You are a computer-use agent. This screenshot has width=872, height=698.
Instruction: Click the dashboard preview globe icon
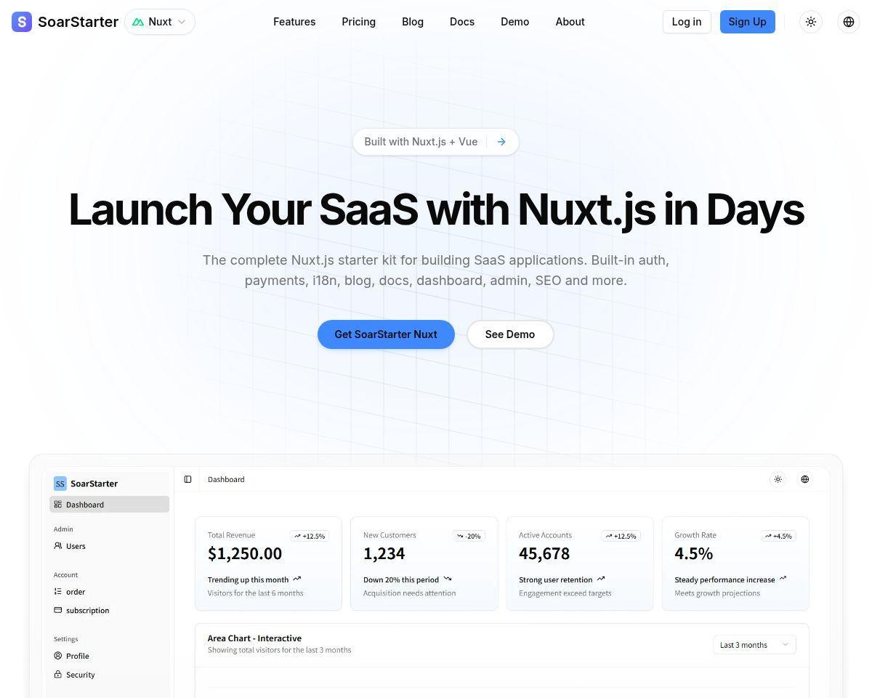(805, 479)
